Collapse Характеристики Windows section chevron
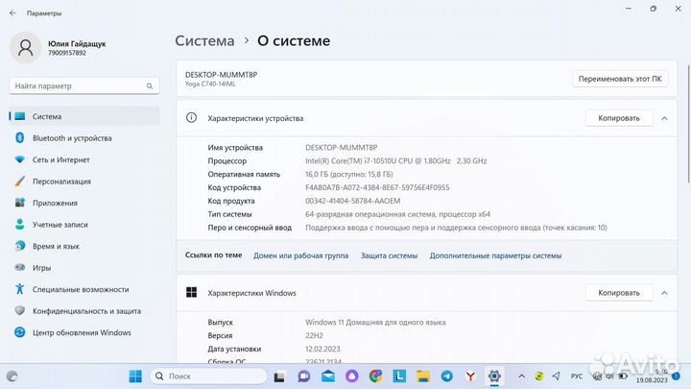Screen dimensions: 691x389 pos(664,293)
